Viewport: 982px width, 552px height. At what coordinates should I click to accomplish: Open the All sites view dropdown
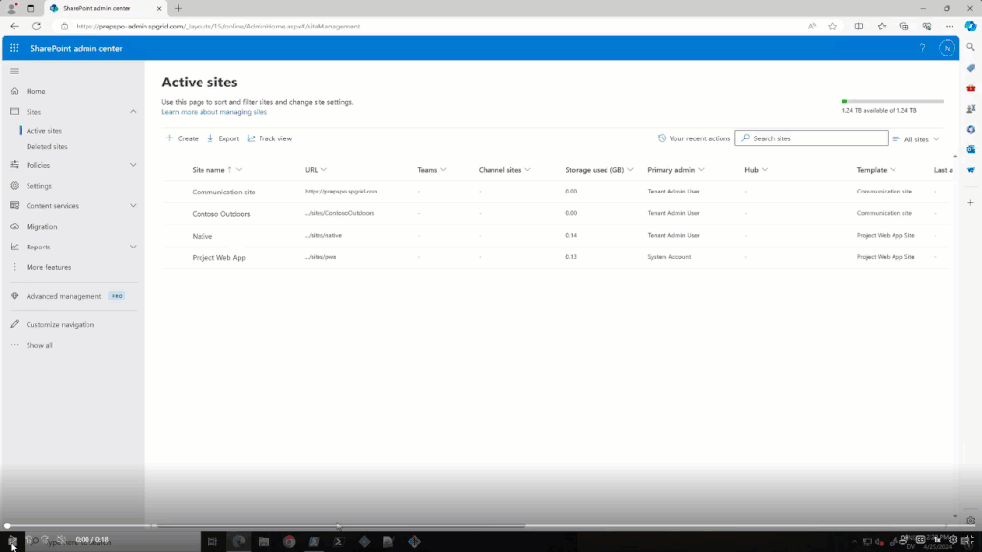click(x=915, y=138)
